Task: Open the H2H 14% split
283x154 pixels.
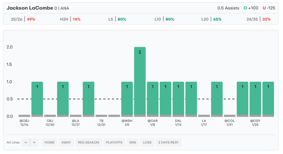Action: 70,19
